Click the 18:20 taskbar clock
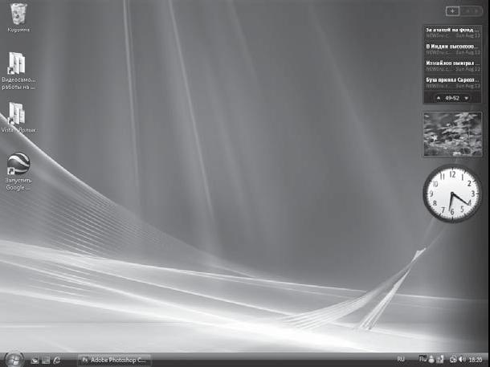Image resolution: width=490 pixels, height=367 pixels. (476, 360)
